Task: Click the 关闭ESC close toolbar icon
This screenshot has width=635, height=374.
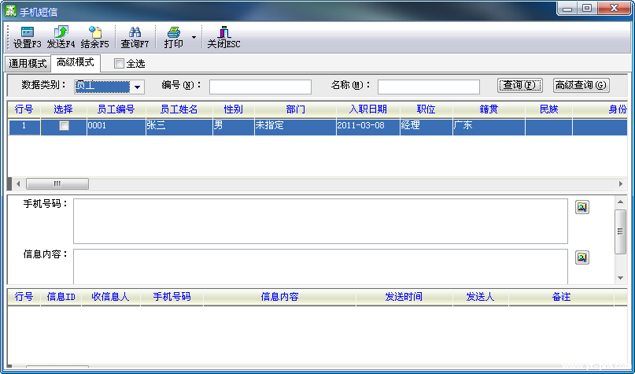Action: (223, 32)
